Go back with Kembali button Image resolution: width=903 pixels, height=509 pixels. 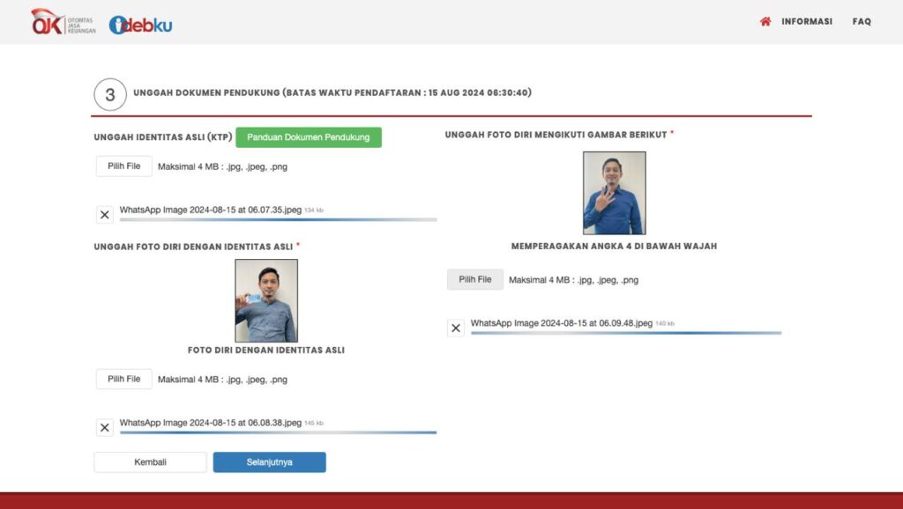pyautogui.click(x=150, y=462)
